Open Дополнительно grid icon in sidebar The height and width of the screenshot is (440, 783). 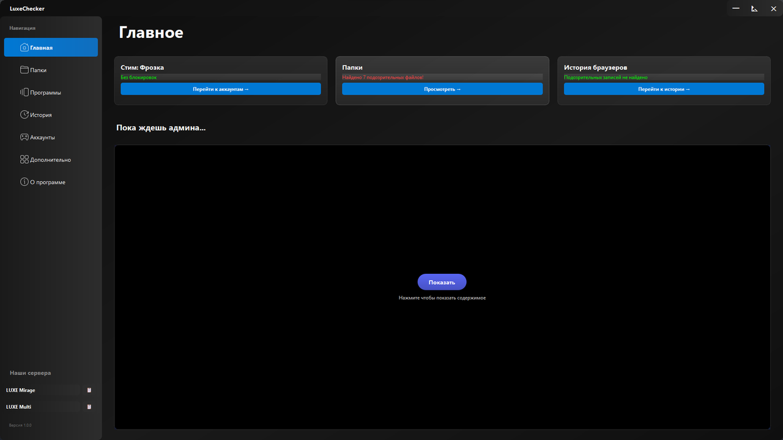pyautogui.click(x=24, y=159)
